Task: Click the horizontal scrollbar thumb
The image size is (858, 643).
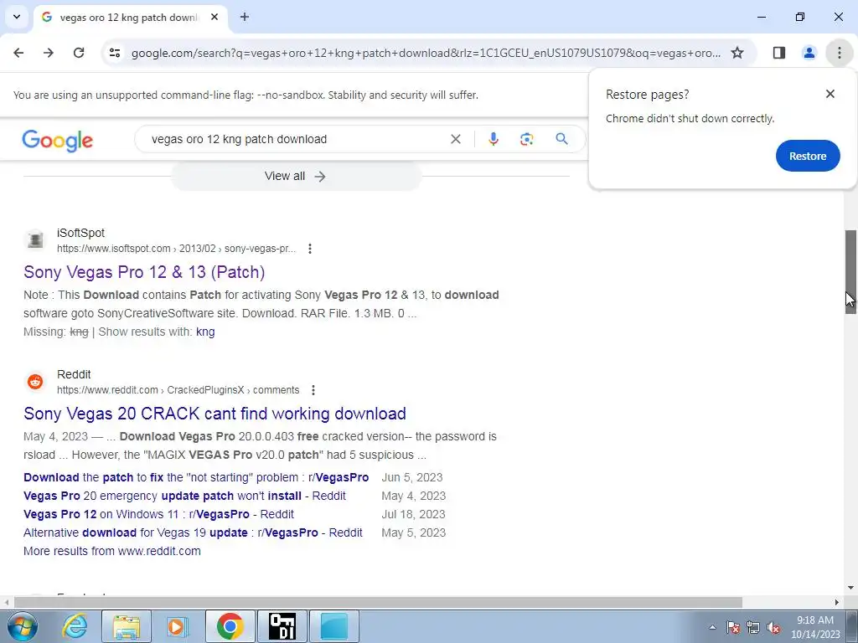Action: tap(378, 602)
